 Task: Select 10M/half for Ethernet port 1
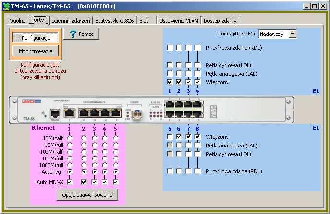(x=69, y=138)
